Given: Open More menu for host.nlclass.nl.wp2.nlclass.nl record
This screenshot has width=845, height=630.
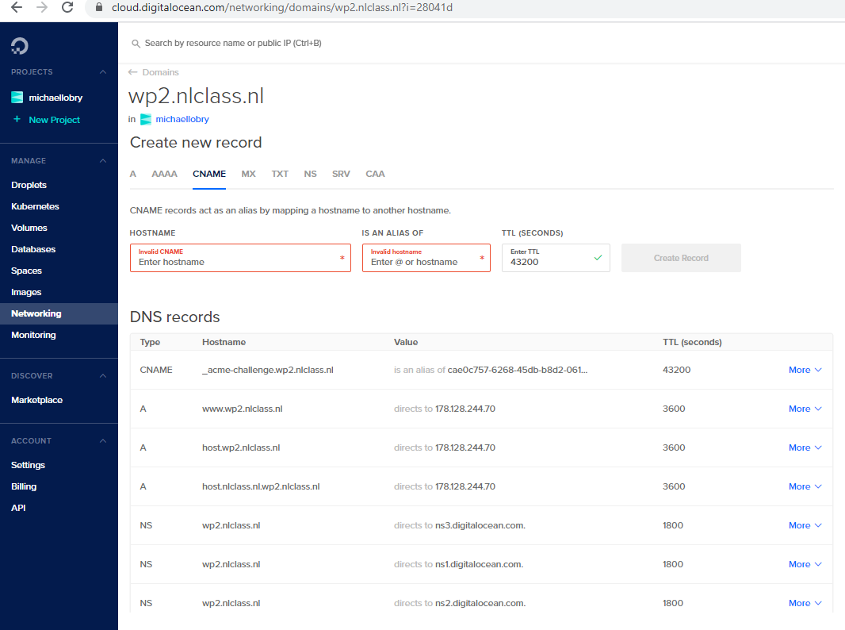Looking at the screenshot, I should click(x=805, y=486).
